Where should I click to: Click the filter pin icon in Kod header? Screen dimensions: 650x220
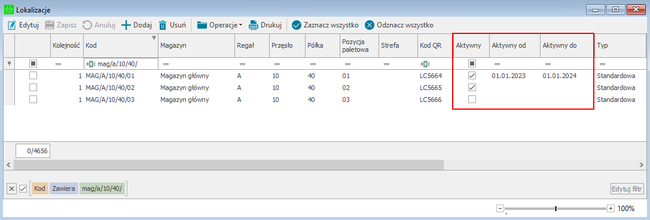[x=154, y=38]
